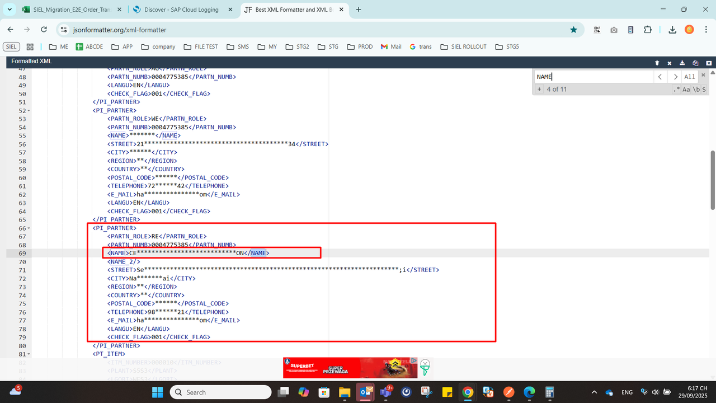Image resolution: width=716 pixels, height=403 pixels.
Task: Open the SMS bookmarks folder
Action: click(x=238, y=46)
